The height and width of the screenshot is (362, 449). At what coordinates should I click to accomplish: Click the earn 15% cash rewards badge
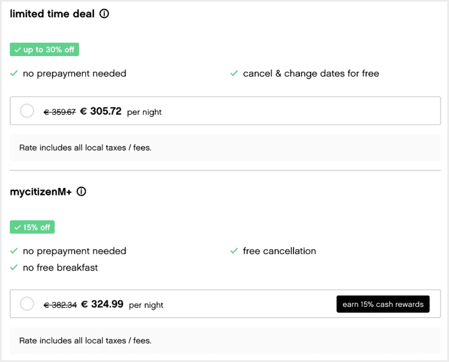pyautogui.click(x=383, y=304)
